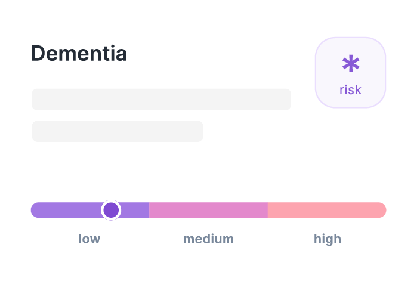Click the purple bar right of the handle

coord(135,210)
